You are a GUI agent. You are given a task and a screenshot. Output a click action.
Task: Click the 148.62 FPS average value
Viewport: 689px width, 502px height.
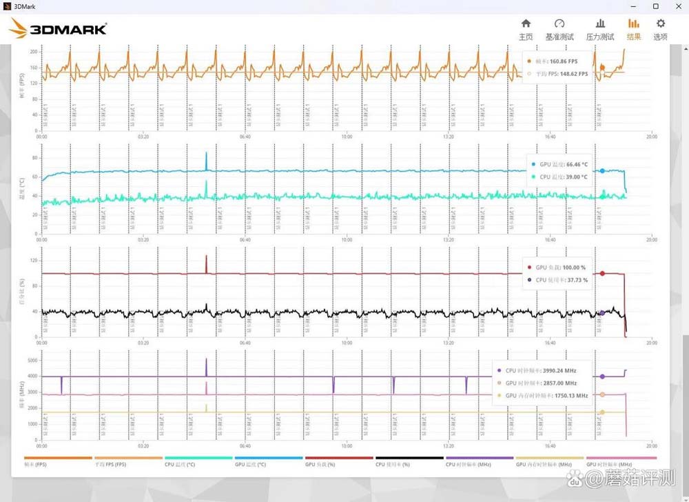pos(574,74)
